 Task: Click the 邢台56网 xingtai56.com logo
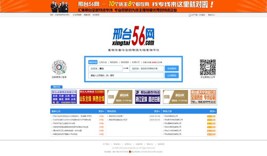point(133,36)
